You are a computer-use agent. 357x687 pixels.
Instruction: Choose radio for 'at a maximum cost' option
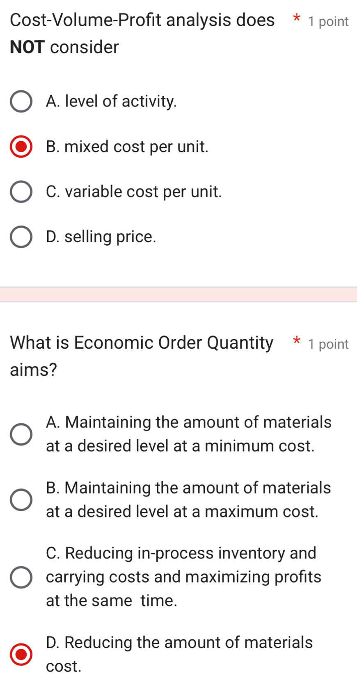click(21, 500)
